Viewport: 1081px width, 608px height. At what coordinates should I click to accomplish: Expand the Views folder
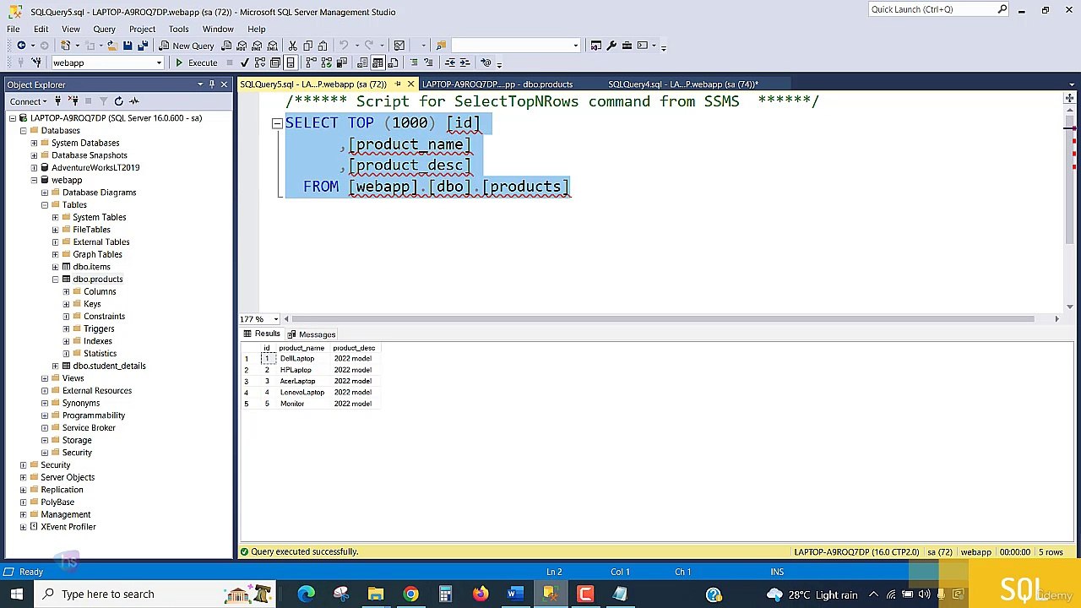coord(45,378)
